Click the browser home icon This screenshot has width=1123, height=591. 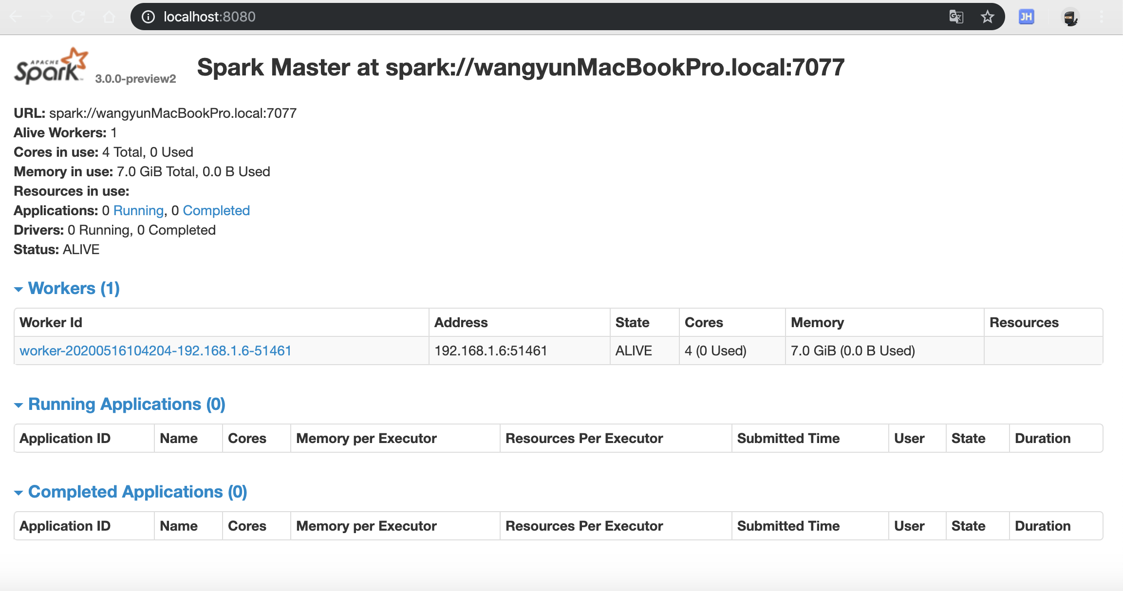pos(108,16)
